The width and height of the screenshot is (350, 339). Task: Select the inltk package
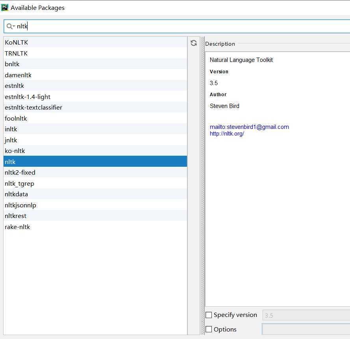(x=95, y=129)
